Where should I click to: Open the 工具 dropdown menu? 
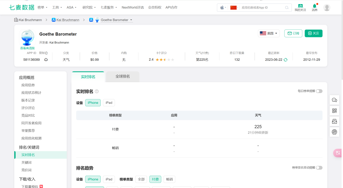click(57, 7)
